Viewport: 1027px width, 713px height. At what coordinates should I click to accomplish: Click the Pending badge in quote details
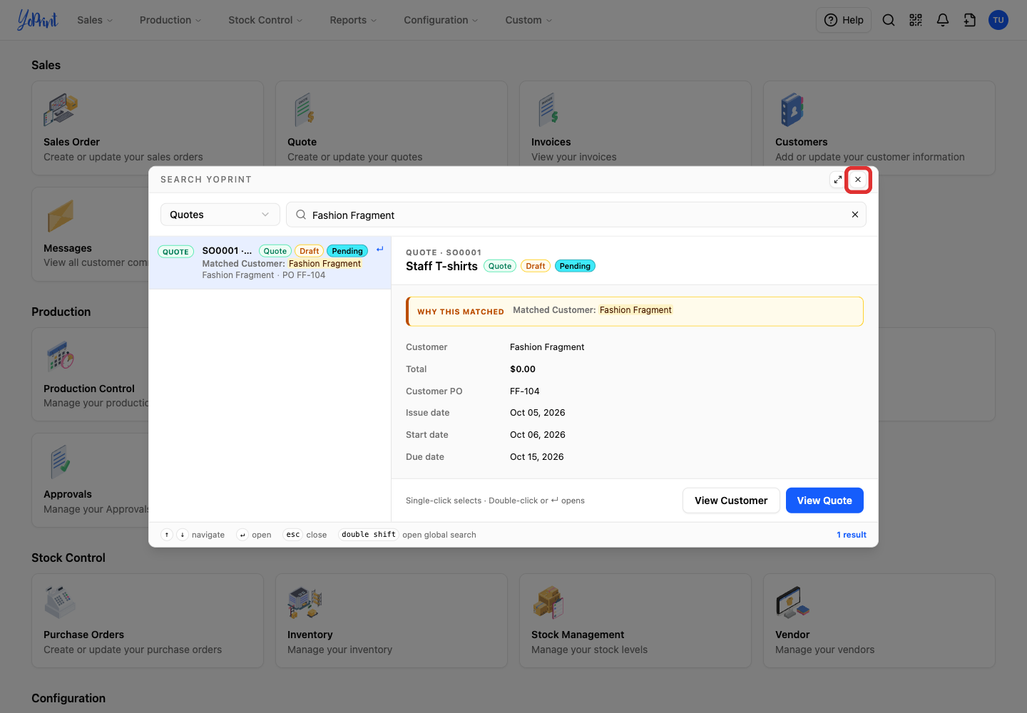coord(575,266)
